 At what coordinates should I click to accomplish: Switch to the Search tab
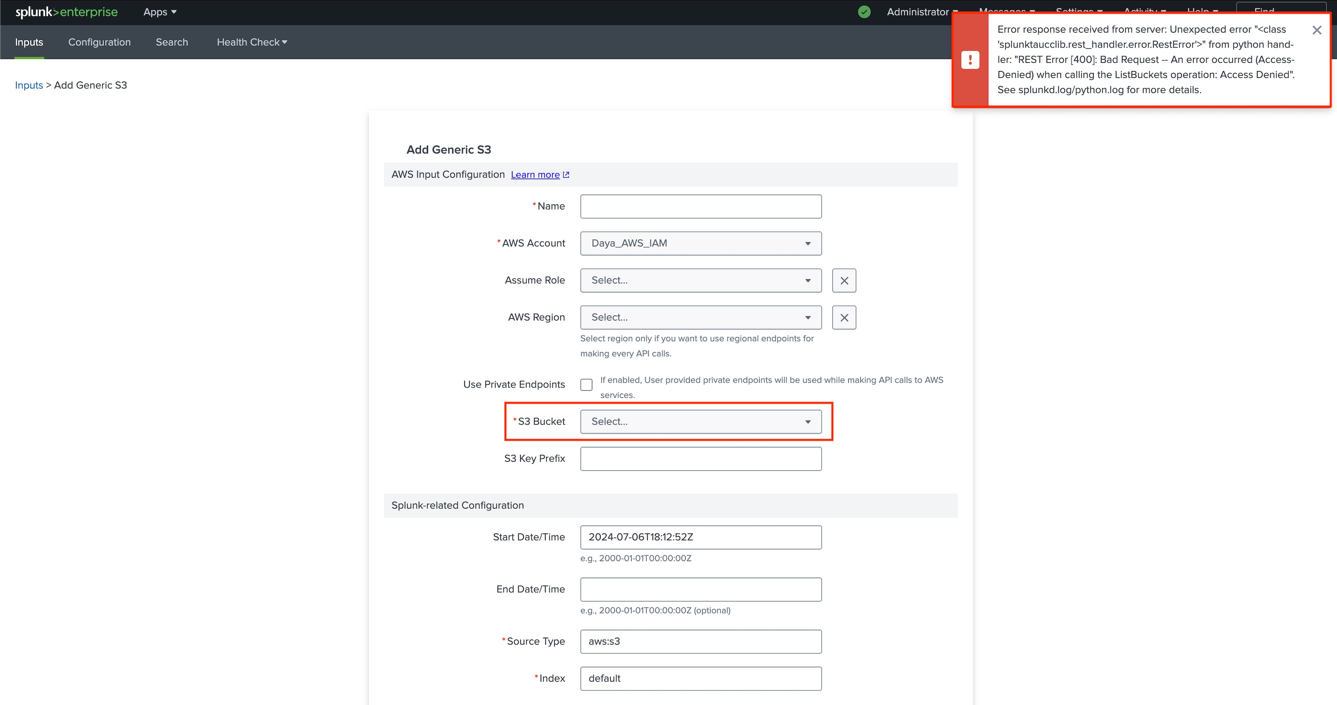pos(172,42)
